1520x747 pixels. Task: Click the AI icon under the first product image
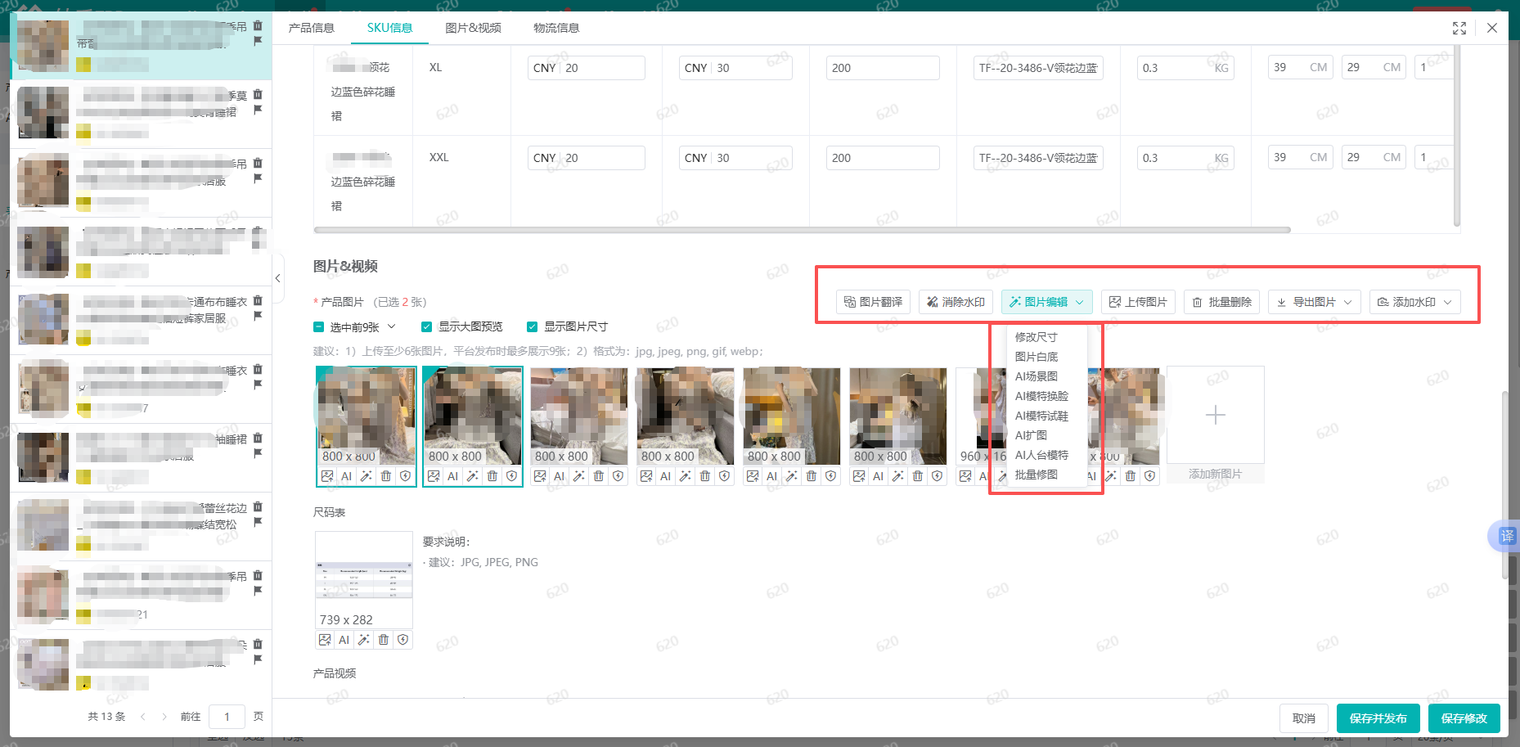[x=346, y=475]
